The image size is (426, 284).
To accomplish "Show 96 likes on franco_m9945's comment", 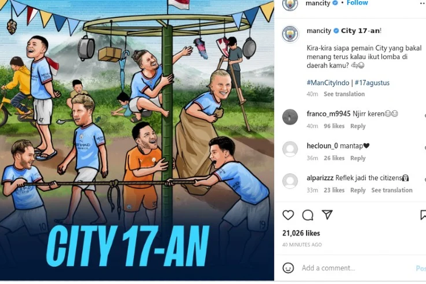I will (x=334, y=126).
